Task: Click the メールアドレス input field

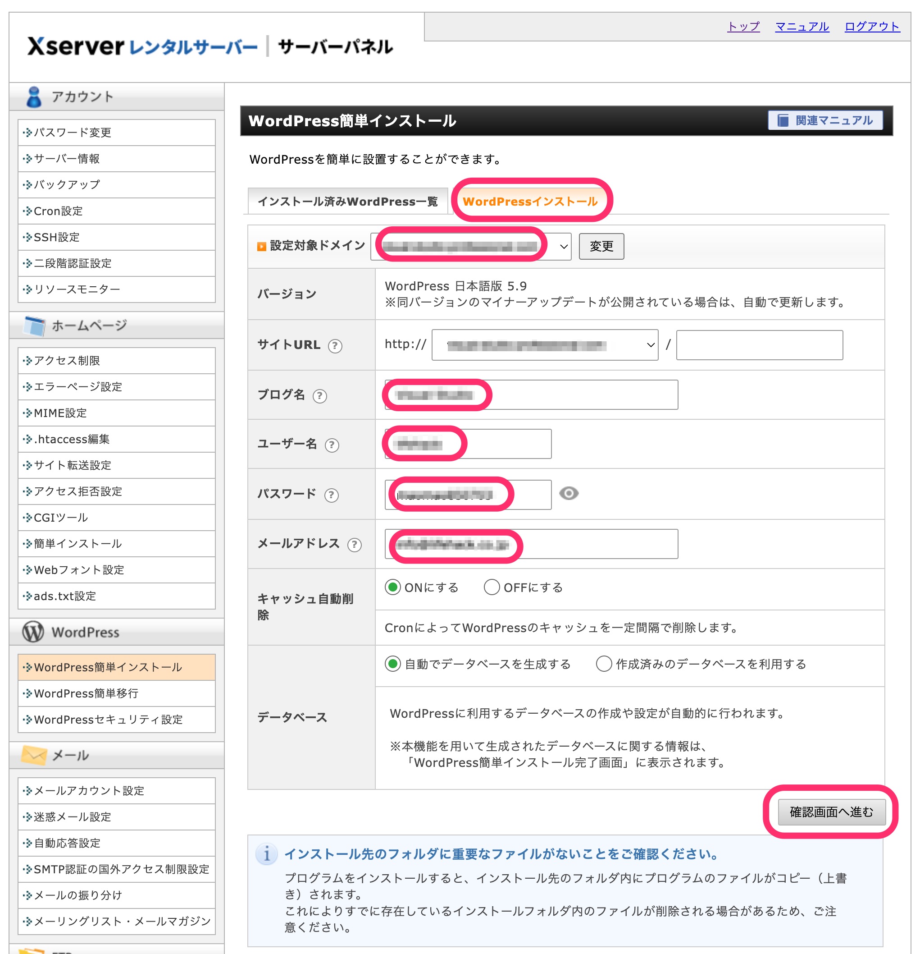Action: point(531,544)
